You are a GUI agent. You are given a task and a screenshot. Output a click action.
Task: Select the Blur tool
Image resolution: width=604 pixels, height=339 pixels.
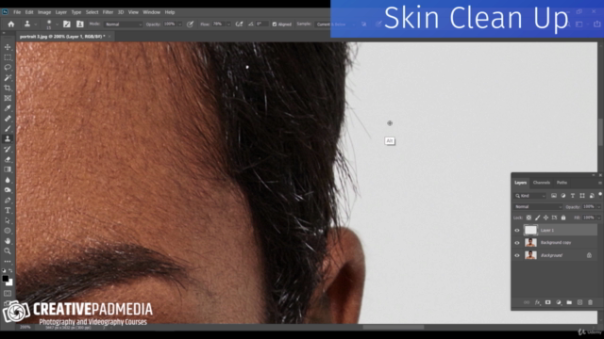point(8,180)
